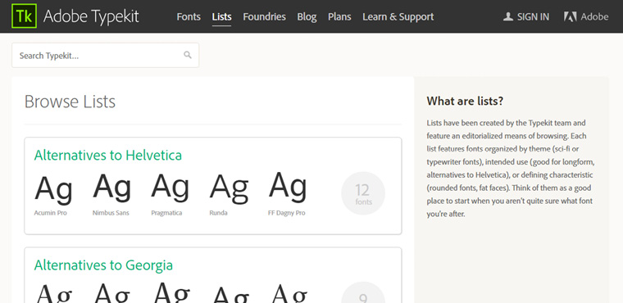Viewport: 623px width, 303px height.
Task: Open the Fonts menu item
Action: (x=189, y=16)
